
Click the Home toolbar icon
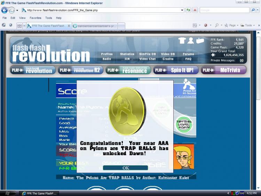[x=195, y=25]
